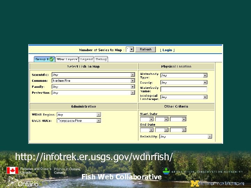Image resolution: width=251 pixels, height=188 pixels.
Task: Open the last End Date dropdown
Action: (x=178, y=130)
